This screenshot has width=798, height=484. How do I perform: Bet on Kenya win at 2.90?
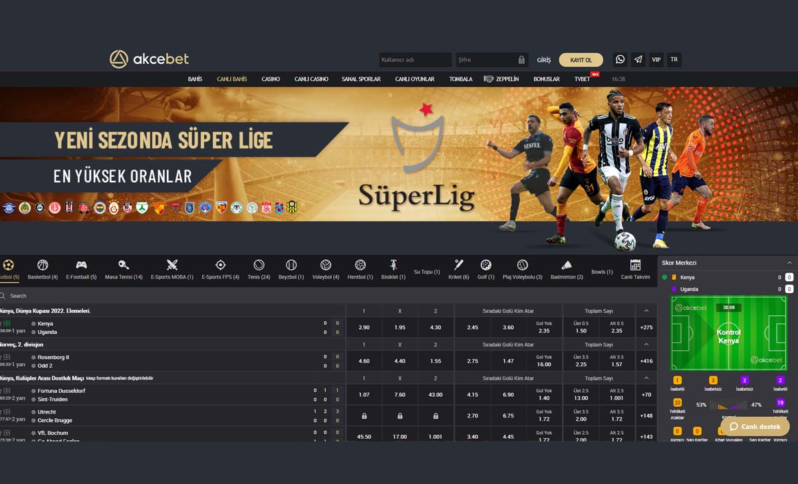click(364, 328)
